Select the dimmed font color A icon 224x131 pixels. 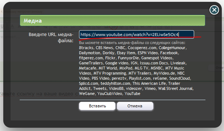pyautogui.click(x=12, y=26)
